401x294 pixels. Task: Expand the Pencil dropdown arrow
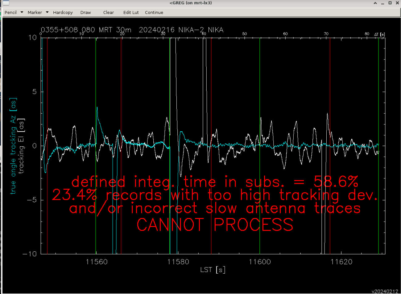22,12
